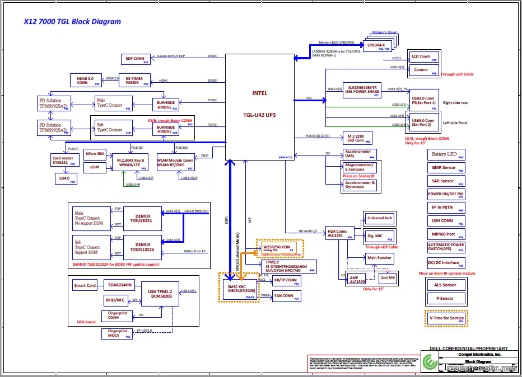Click the X12 7000 TGL Block Diagram title
Image resolution: width=522 pixels, height=377 pixels.
pos(72,22)
